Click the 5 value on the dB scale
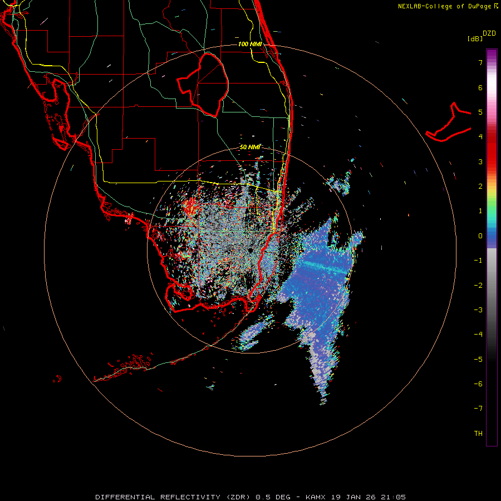 tap(480, 112)
